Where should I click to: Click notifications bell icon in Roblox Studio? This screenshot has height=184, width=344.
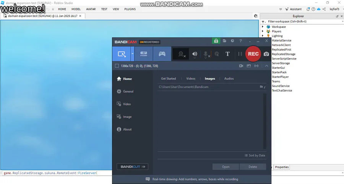pos(308,9)
